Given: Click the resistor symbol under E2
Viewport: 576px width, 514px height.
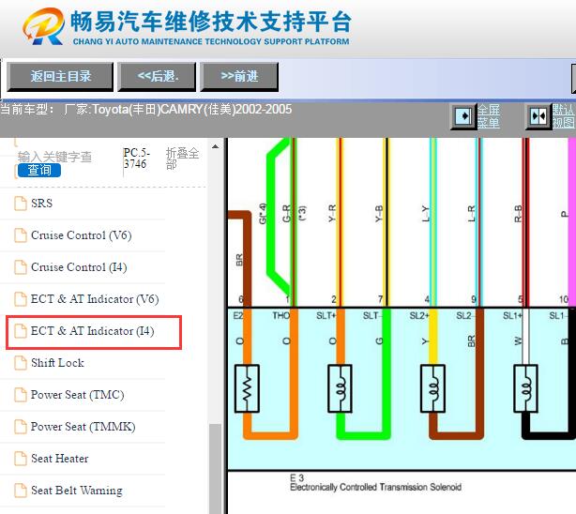Looking at the screenshot, I should tap(247, 388).
